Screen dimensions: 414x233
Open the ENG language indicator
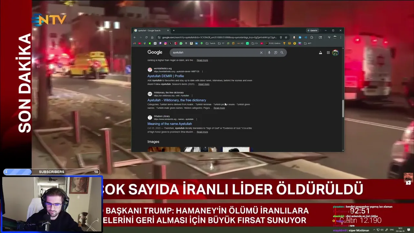pos(392,230)
